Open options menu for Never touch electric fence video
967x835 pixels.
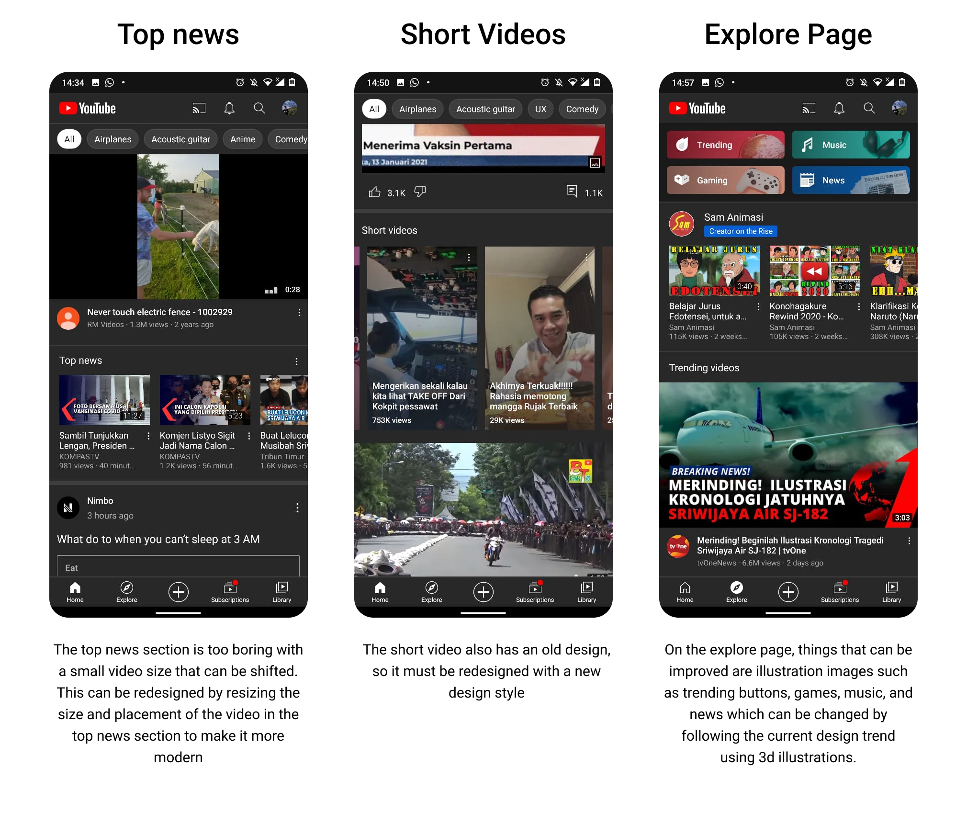(300, 312)
